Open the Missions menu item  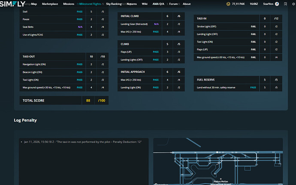point(69,4)
